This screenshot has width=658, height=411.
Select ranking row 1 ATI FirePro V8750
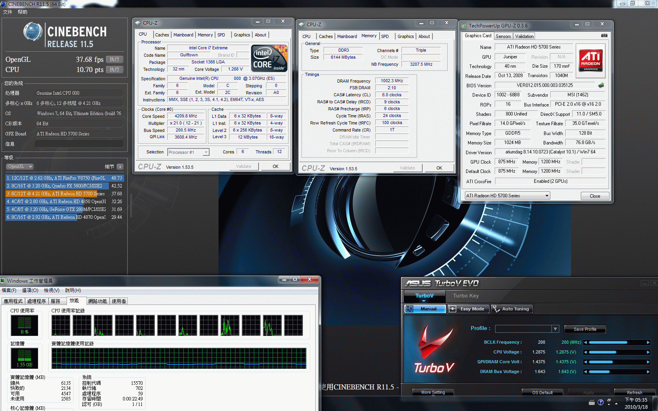coord(64,178)
